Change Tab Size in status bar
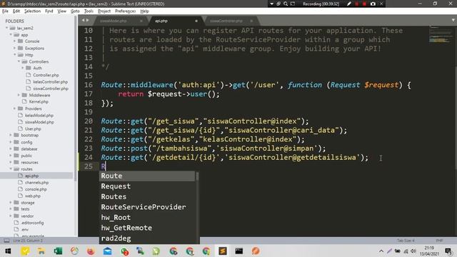 point(406,241)
